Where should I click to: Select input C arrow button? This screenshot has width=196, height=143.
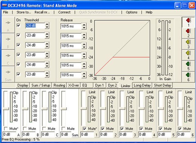(8, 58)
